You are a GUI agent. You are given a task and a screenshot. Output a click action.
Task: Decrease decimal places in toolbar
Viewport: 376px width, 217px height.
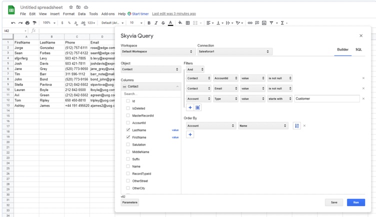point(76,23)
